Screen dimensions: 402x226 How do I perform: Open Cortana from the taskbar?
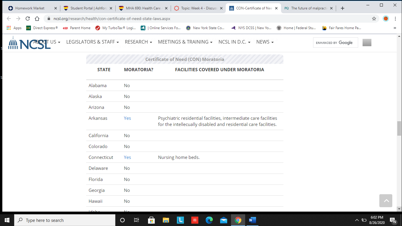click(122, 220)
